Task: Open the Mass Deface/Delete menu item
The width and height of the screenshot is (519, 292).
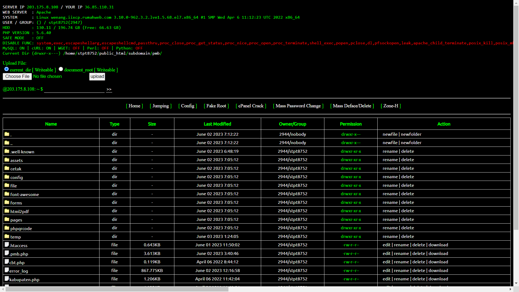Action: tap(352, 106)
